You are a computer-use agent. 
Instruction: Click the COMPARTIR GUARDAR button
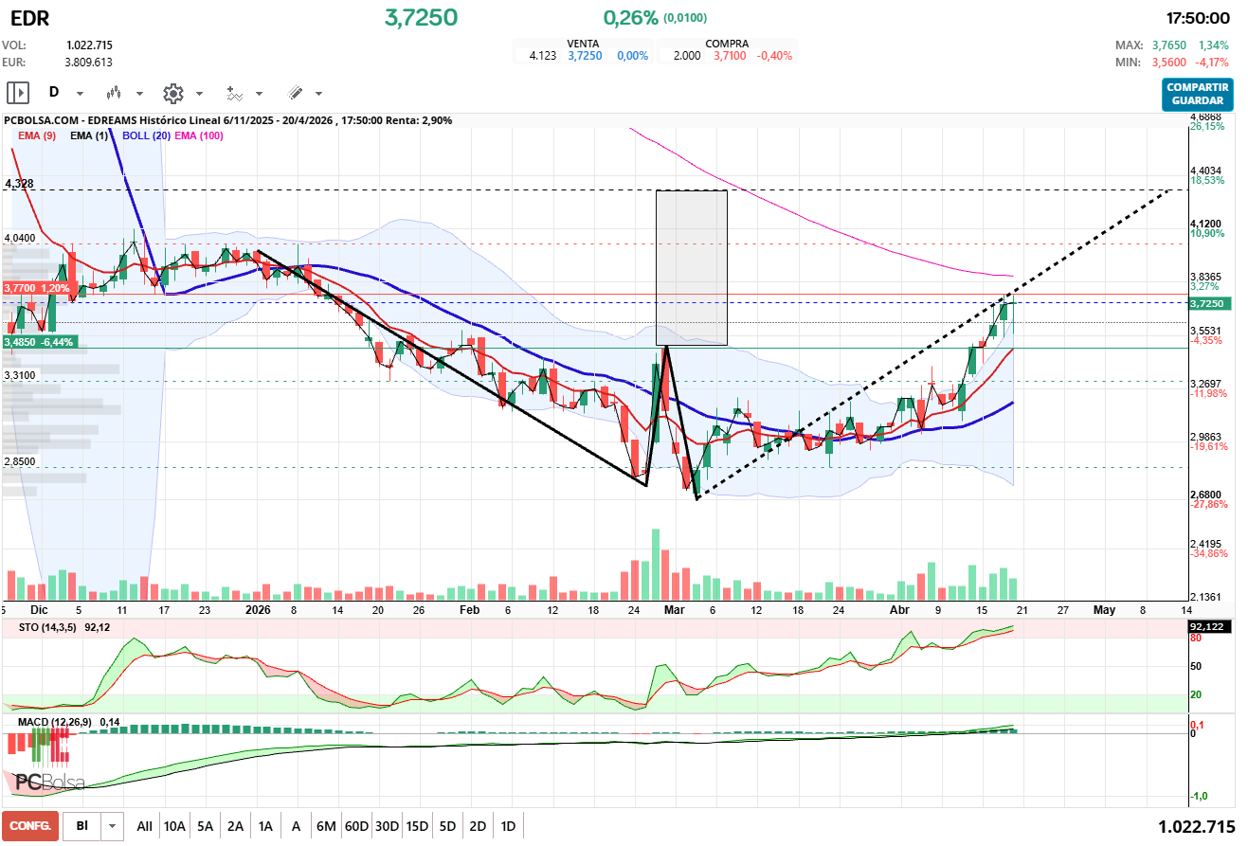click(x=1197, y=94)
